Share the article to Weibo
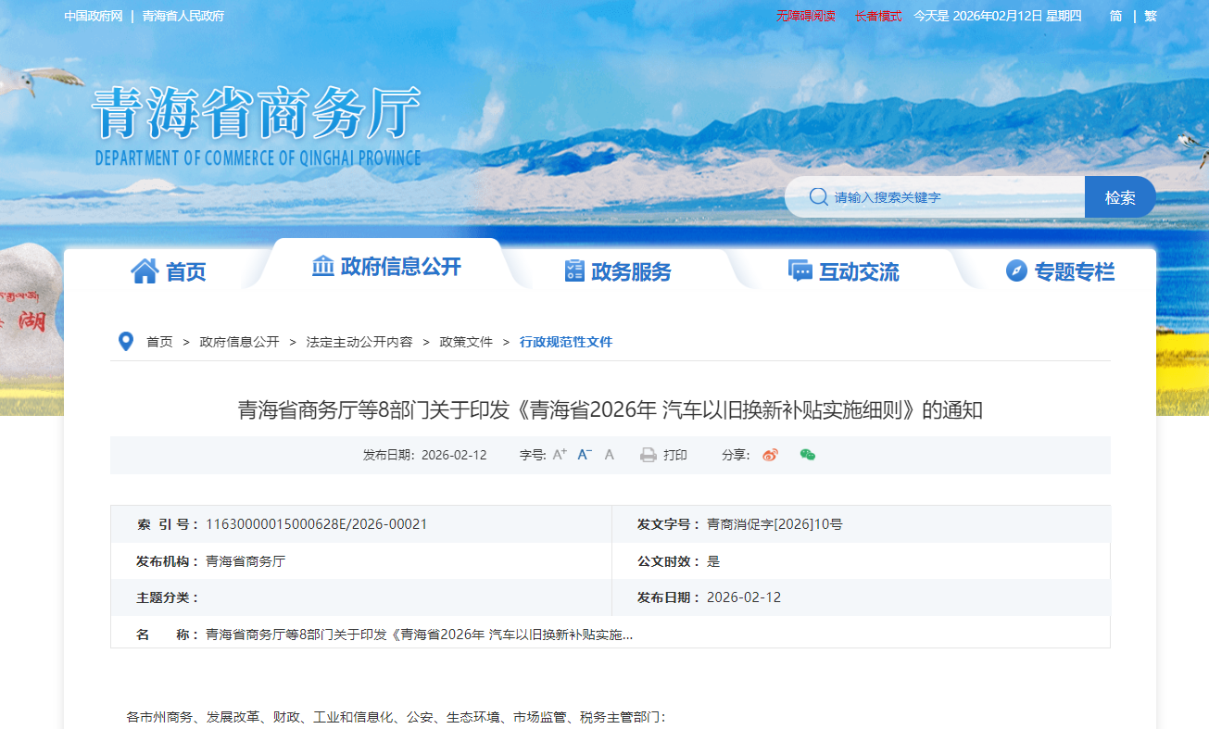 tap(770, 455)
